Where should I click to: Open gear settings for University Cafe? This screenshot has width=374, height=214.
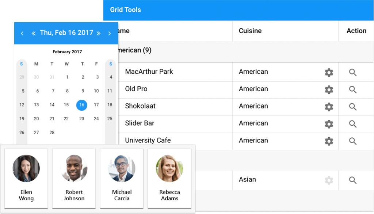[329, 141]
